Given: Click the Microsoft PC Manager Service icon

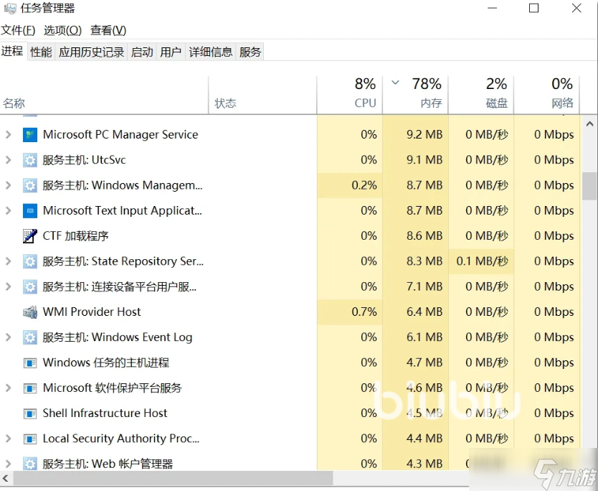Looking at the screenshot, I should pyautogui.click(x=29, y=134).
